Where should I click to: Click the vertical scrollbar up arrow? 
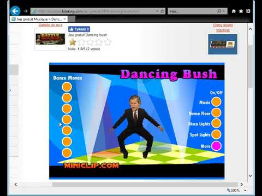click(x=251, y=29)
